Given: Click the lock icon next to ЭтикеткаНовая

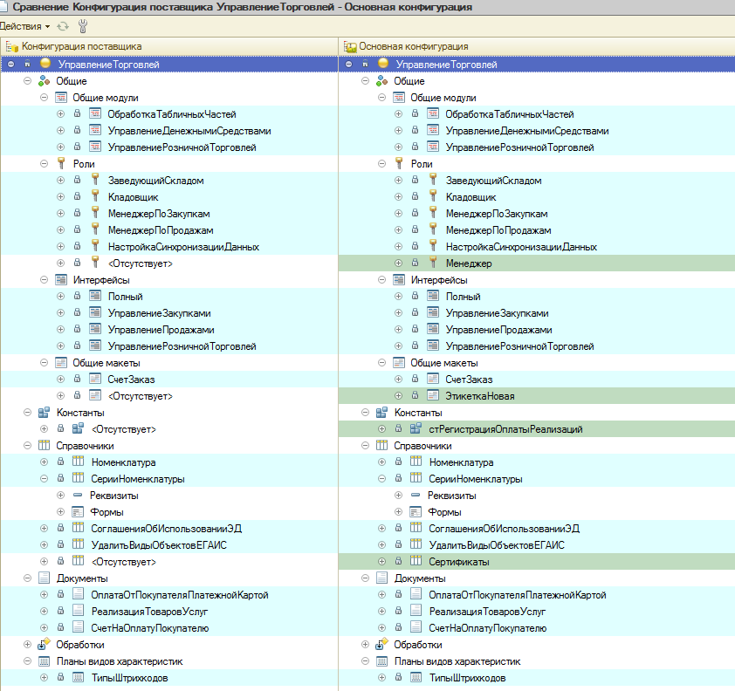Looking at the screenshot, I should tap(416, 396).
